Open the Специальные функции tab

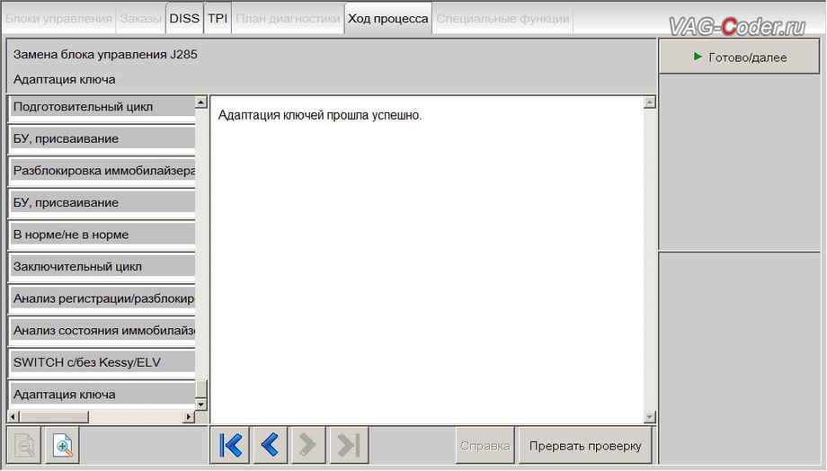(502, 19)
